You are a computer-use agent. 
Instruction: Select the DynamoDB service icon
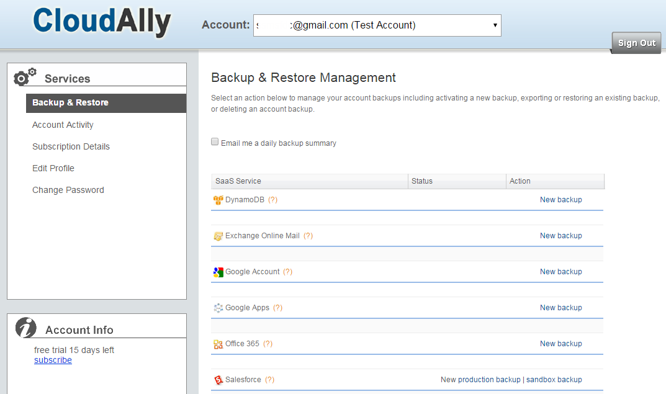tap(218, 199)
